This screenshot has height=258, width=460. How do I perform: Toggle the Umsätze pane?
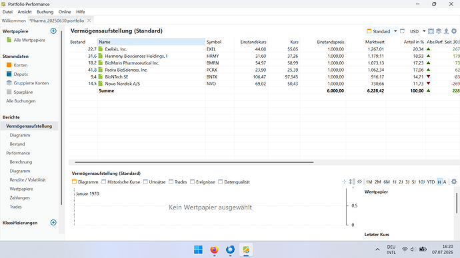click(x=154, y=182)
